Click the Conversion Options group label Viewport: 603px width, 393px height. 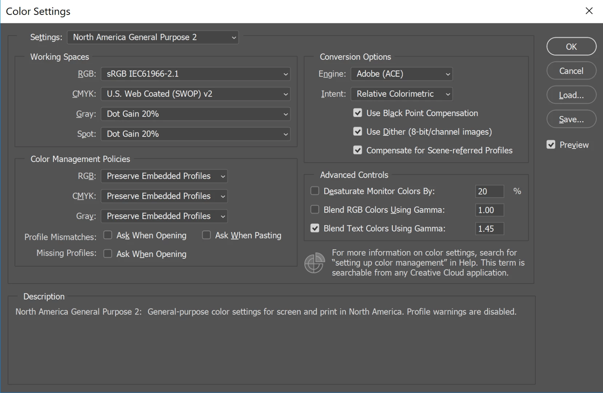point(355,57)
